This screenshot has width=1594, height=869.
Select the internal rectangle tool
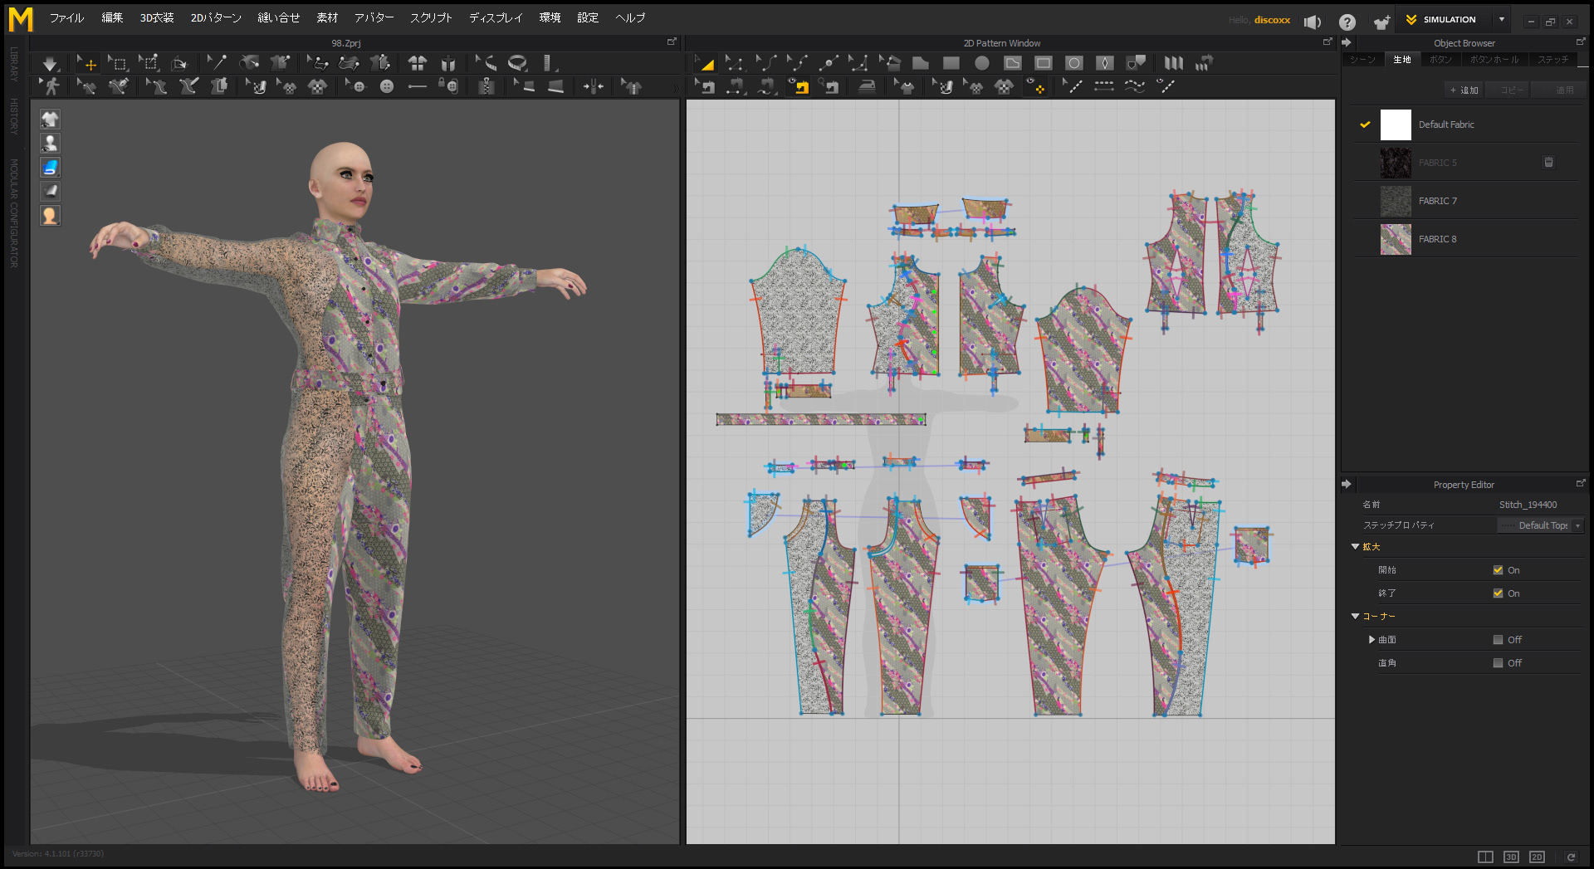coord(1044,63)
